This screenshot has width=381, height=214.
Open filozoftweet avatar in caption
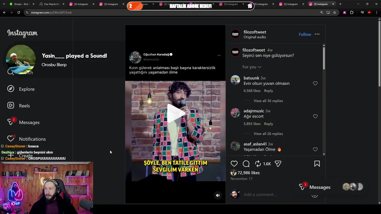pyautogui.click(x=235, y=52)
